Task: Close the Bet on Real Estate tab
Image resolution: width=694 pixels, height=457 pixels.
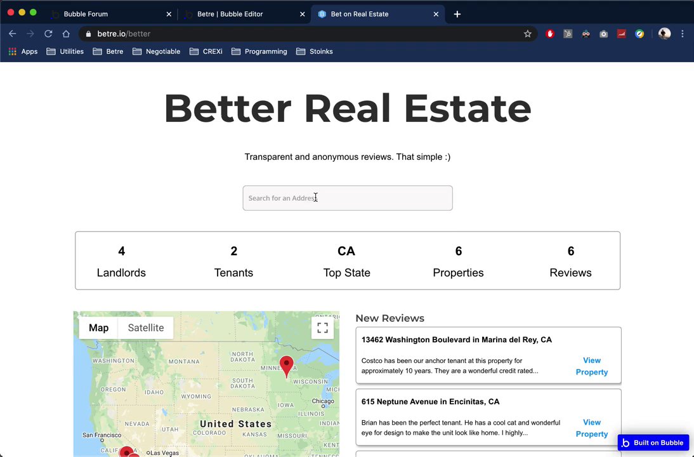Action: 436,14
